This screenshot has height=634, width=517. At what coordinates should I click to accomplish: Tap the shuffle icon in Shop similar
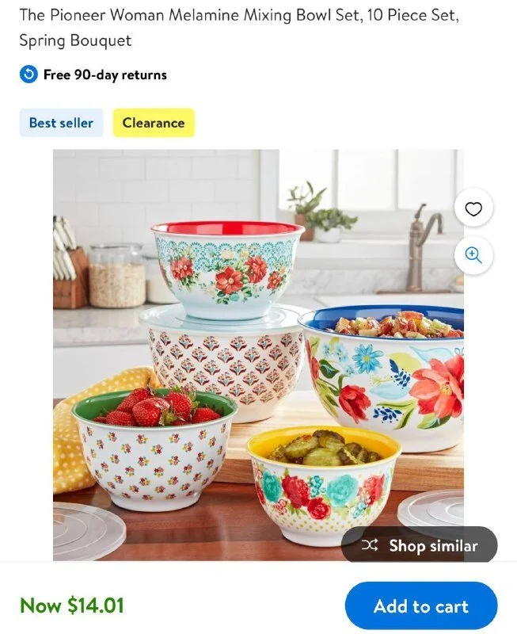point(370,545)
